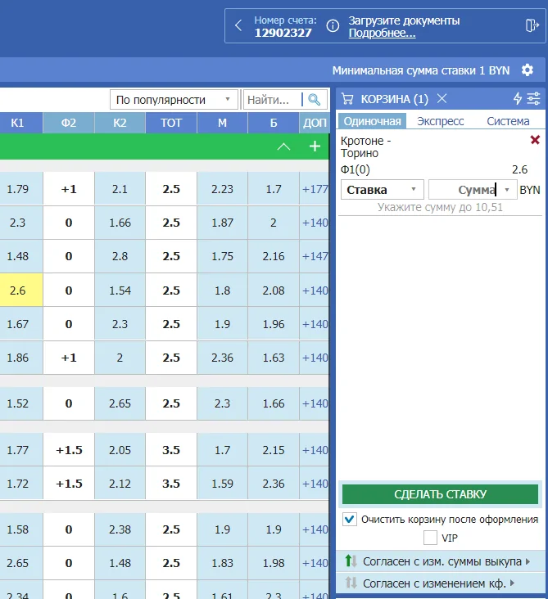Open the 'По популярности' sort dropdown
Screen dimensions: 548x599
(x=174, y=100)
